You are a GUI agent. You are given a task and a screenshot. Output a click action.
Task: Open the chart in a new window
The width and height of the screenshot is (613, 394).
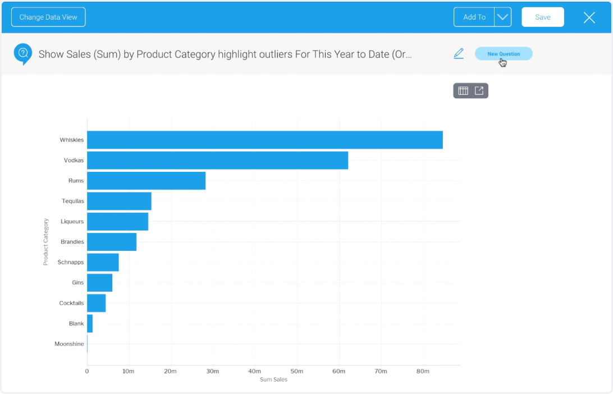(478, 90)
